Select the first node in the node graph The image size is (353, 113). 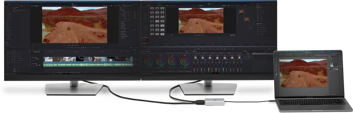(x=241, y=11)
